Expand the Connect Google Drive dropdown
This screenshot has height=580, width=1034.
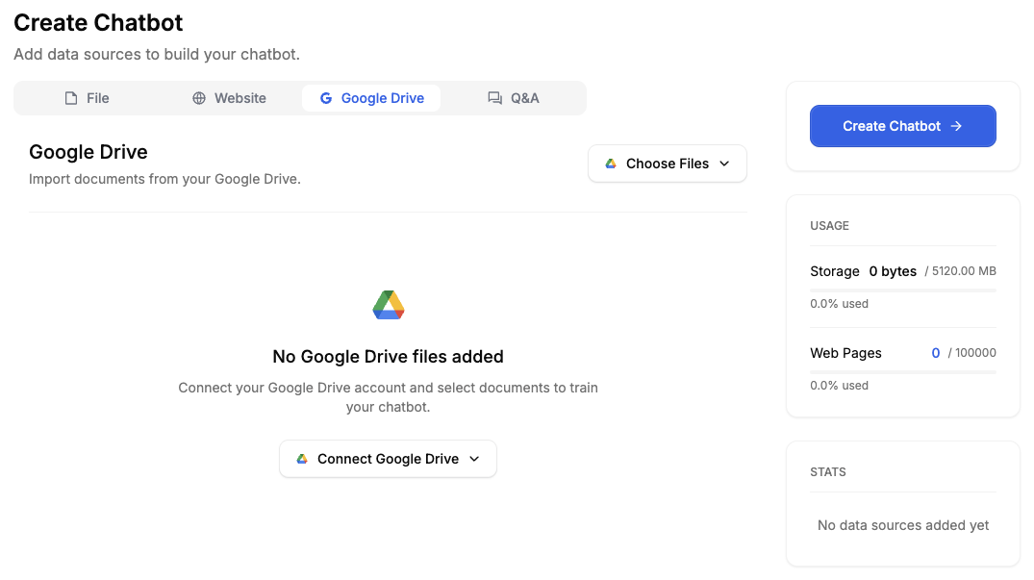[x=473, y=459]
